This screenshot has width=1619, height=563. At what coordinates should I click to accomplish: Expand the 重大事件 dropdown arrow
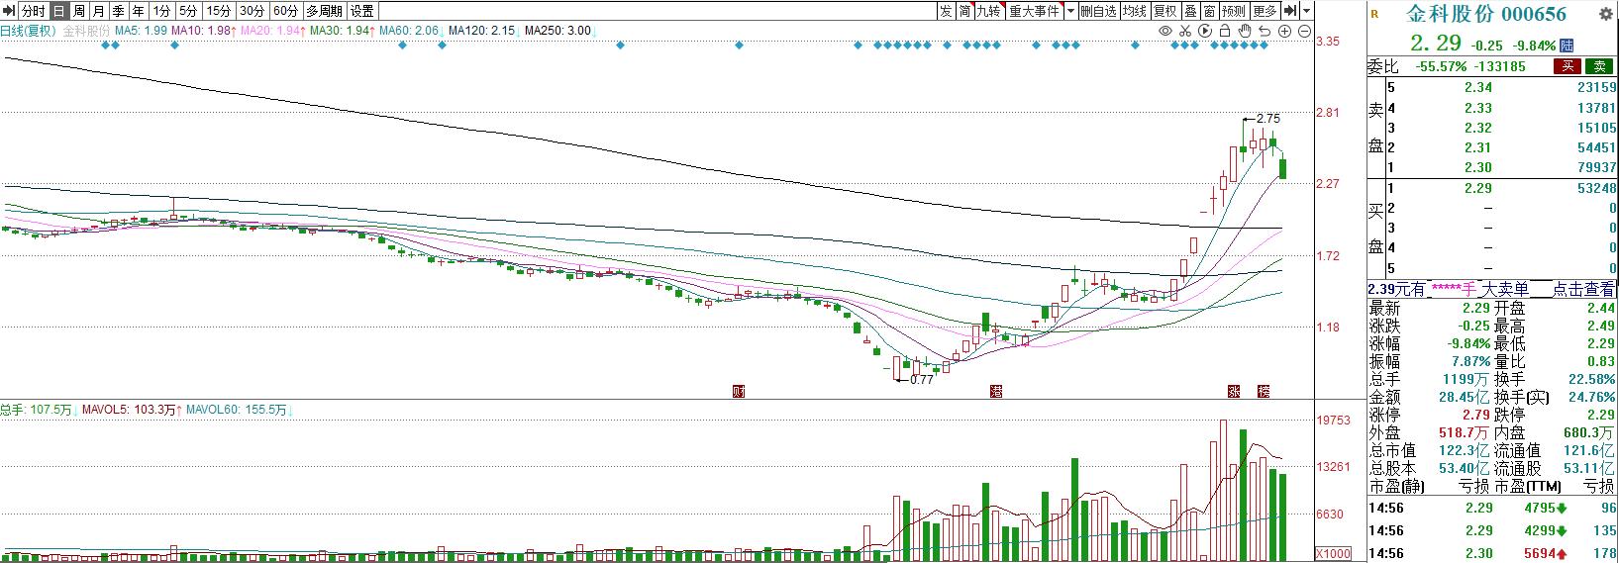tap(1070, 11)
